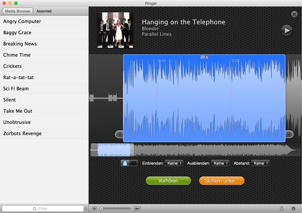Select the Rat-a-tat-tat sound
The height and width of the screenshot is (213, 302).
(44, 77)
